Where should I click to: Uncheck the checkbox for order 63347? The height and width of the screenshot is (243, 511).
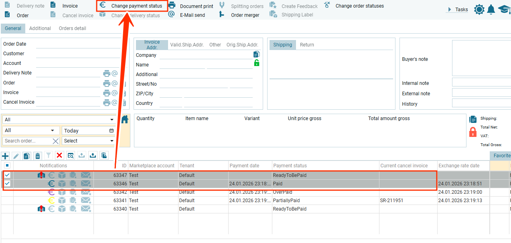click(x=7, y=175)
